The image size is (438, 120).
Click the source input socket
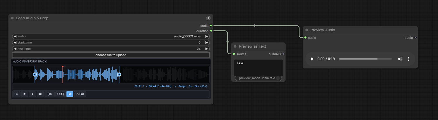(234, 54)
